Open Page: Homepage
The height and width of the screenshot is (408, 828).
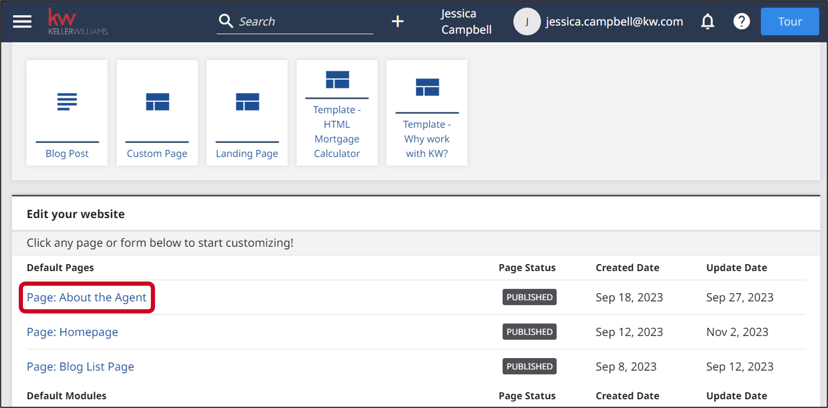72,332
